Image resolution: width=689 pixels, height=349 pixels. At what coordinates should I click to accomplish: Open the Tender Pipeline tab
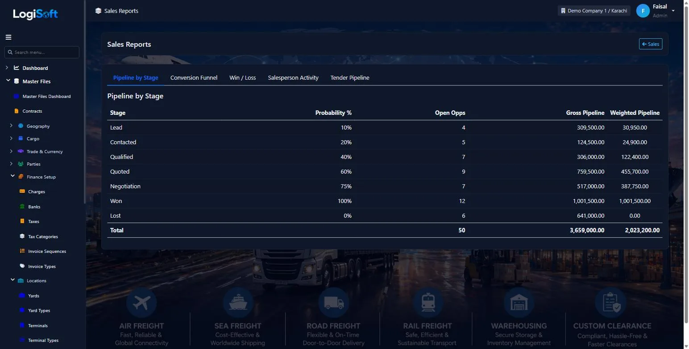pos(350,77)
